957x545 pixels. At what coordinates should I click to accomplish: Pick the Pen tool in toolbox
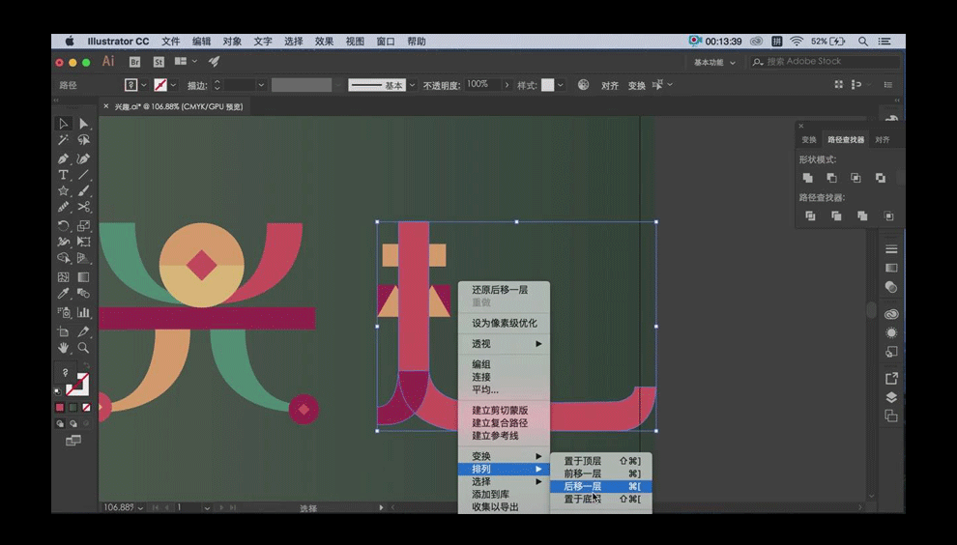click(63, 158)
